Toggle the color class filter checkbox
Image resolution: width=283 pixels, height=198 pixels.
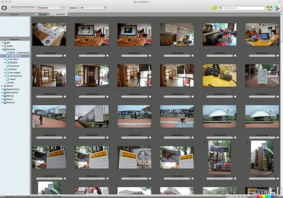(252, 196)
